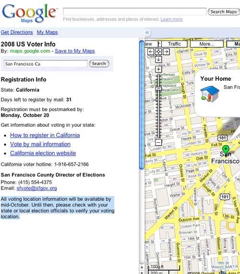
Task: Open the Learn more link
Action: click(171, 19)
